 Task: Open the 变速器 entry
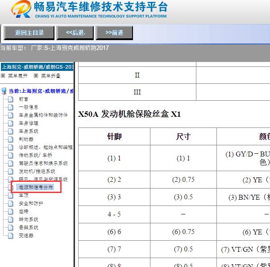click(x=26, y=235)
